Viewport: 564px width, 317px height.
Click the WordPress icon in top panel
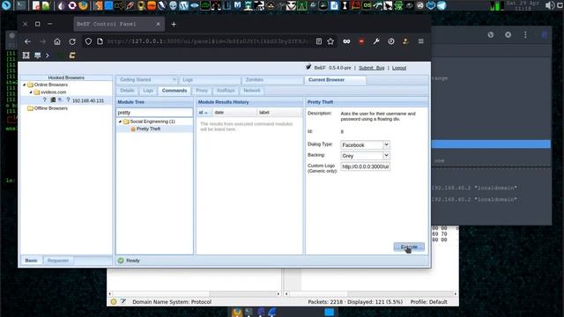click(x=184, y=5)
